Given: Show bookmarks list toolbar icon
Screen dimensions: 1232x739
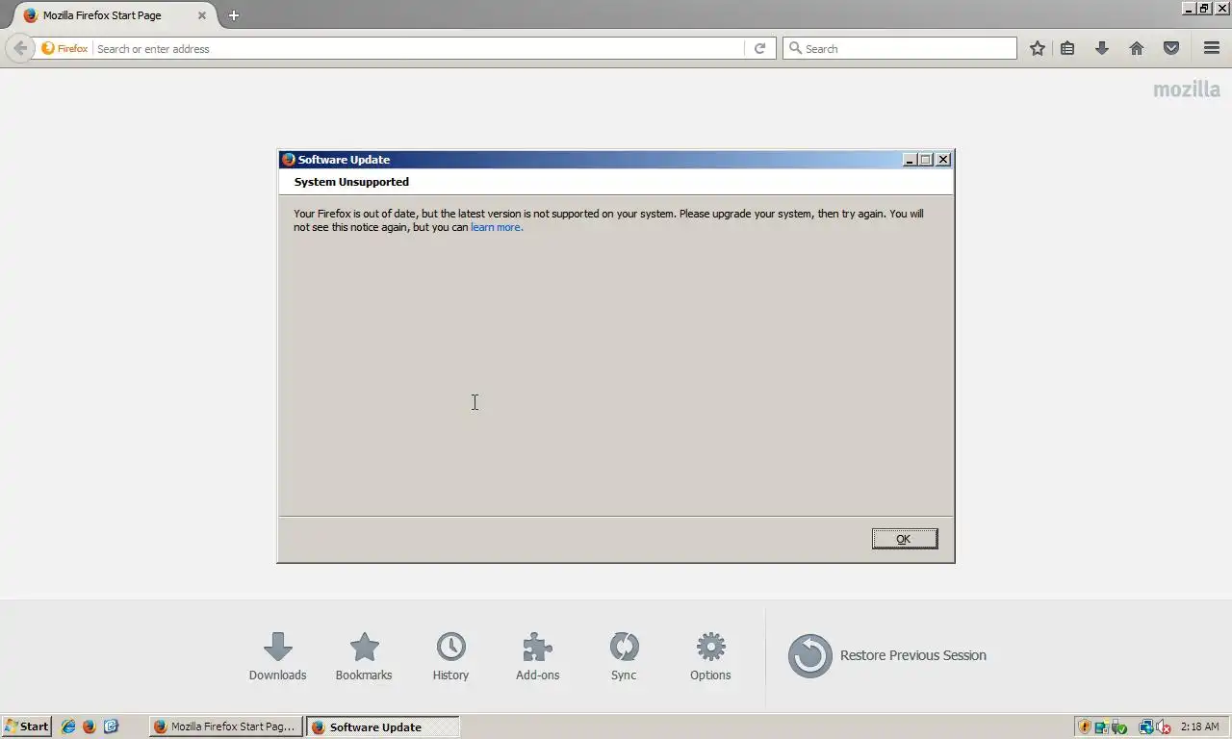Looking at the screenshot, I should tap(1067, 48).
